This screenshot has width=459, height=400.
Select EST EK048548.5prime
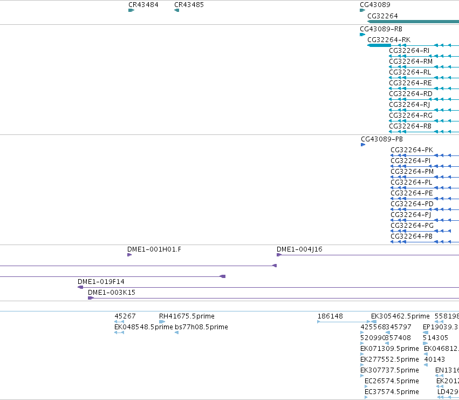point(143,327)
